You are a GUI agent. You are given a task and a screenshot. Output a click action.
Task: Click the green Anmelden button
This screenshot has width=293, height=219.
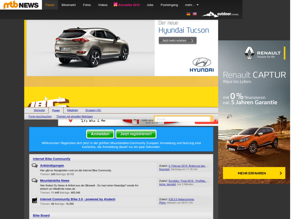point(100,134)
